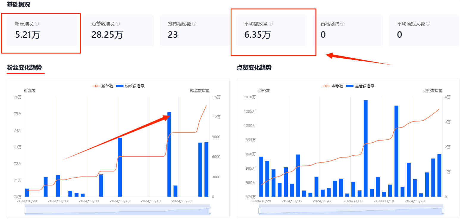Toggle the 粉丝数 line series legend
460x219 pixels.
103,86
